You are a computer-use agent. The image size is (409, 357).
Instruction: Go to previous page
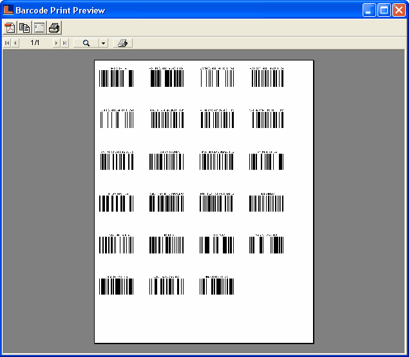[15, 43]
